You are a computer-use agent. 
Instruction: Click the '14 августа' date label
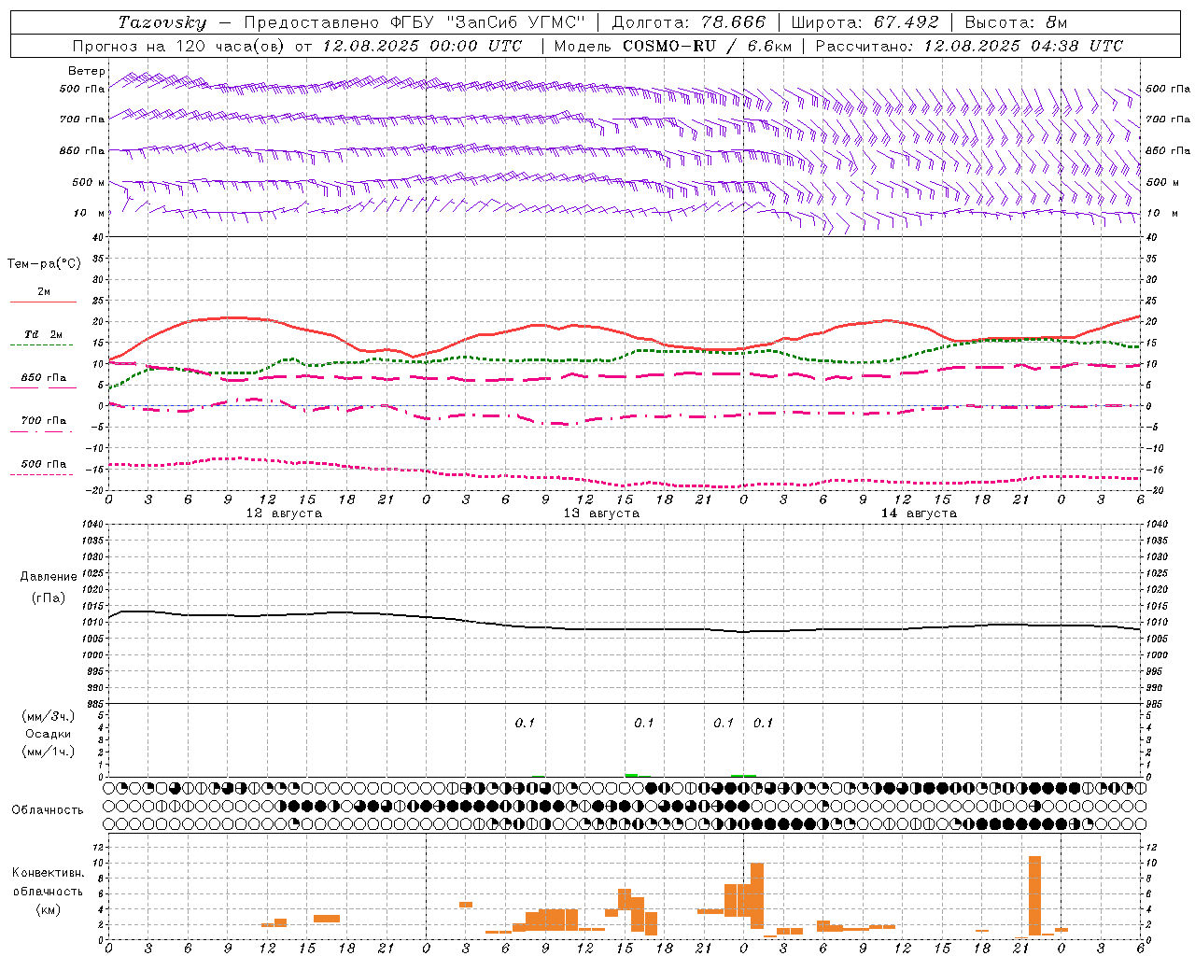point(919,513)
